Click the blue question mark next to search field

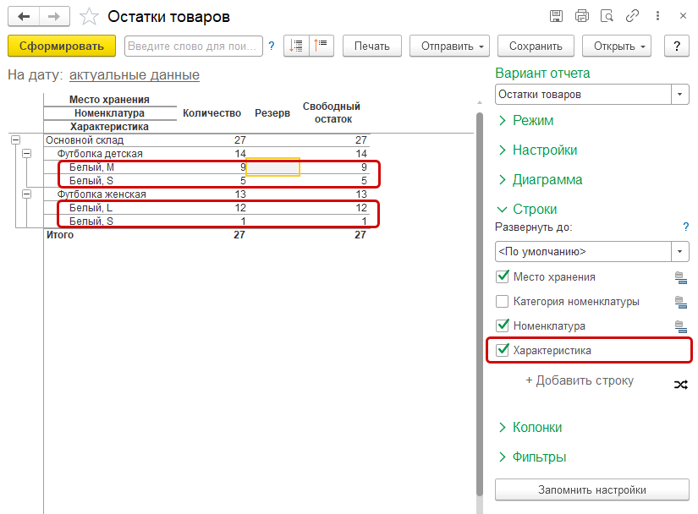click(x=272, y=46)
